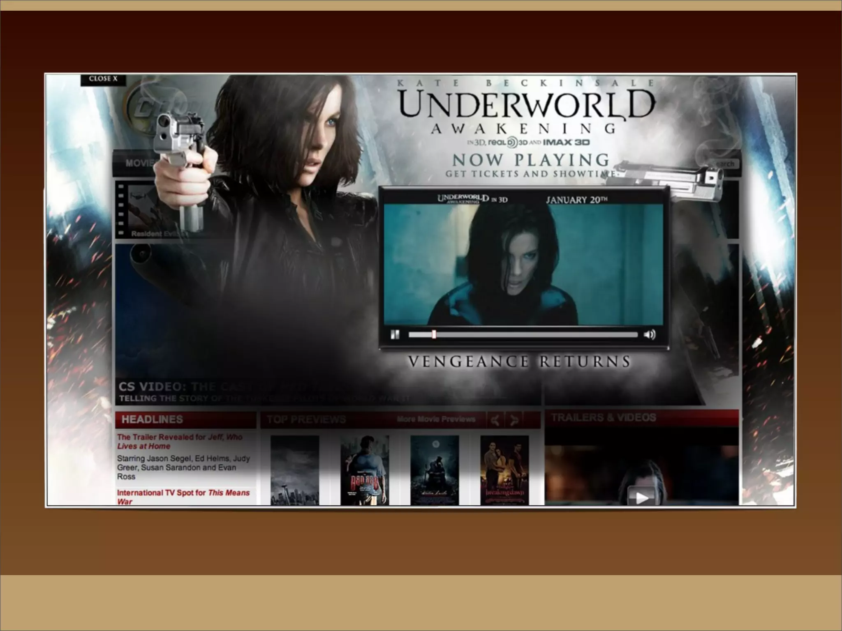The height and width of the screenshot is (631, 842).
Task: Go to previous Top Previews with left arrow
Action: (495, 420)
